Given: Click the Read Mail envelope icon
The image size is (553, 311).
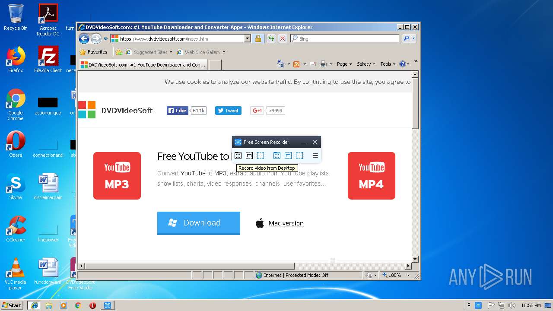Looking at the screenshot, I should pos(312,64).
